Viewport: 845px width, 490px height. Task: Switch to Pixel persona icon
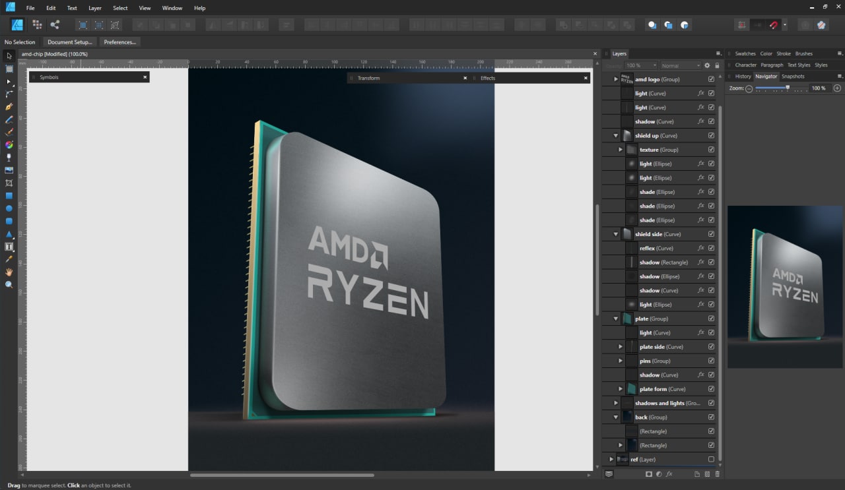37,25
